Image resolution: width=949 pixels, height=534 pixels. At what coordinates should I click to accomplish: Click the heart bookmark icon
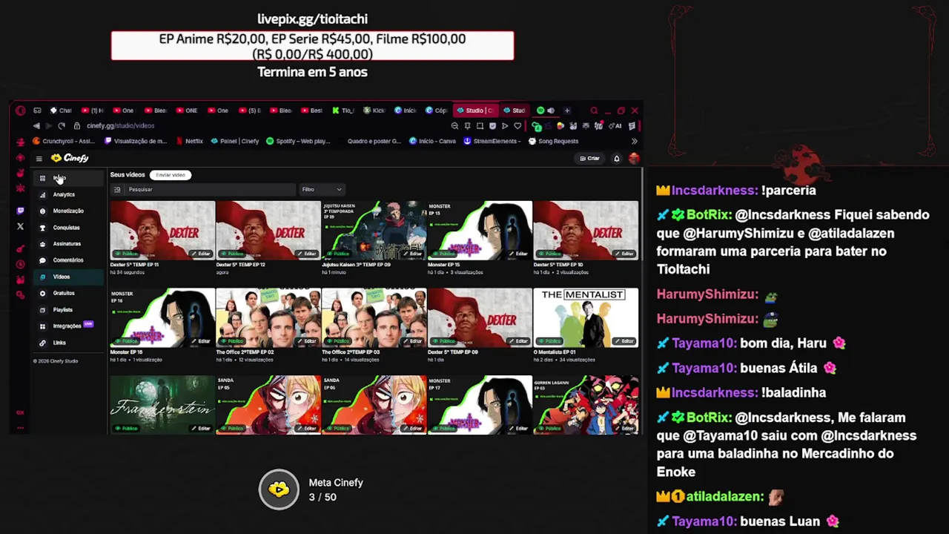518,126
